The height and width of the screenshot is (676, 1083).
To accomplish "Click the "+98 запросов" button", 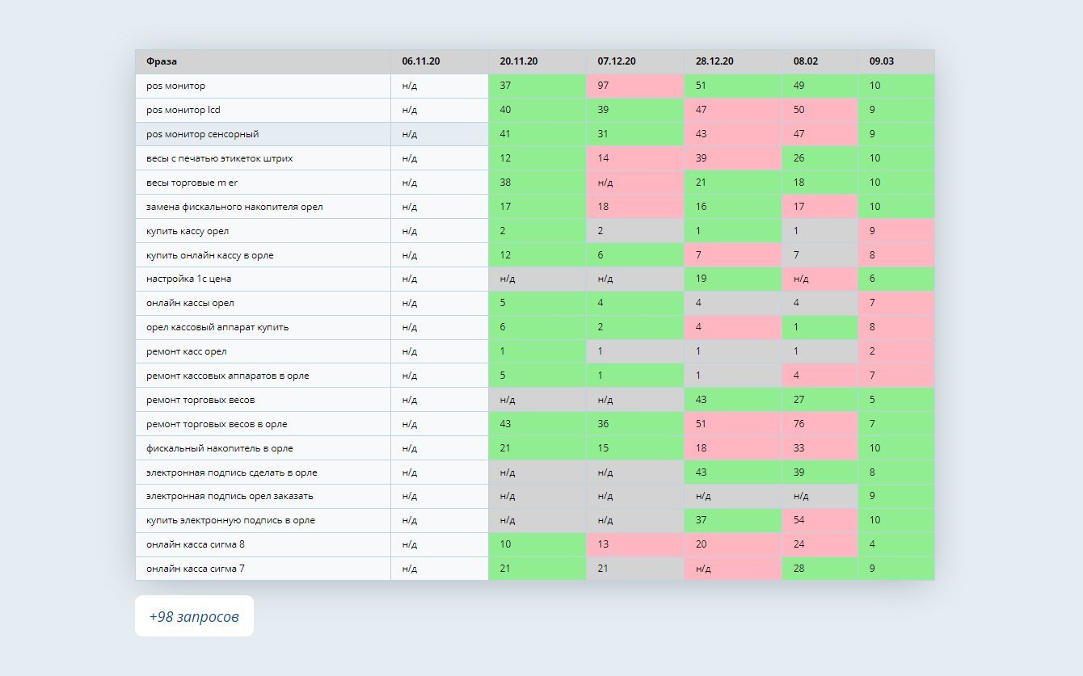I will tap(194, 616).
